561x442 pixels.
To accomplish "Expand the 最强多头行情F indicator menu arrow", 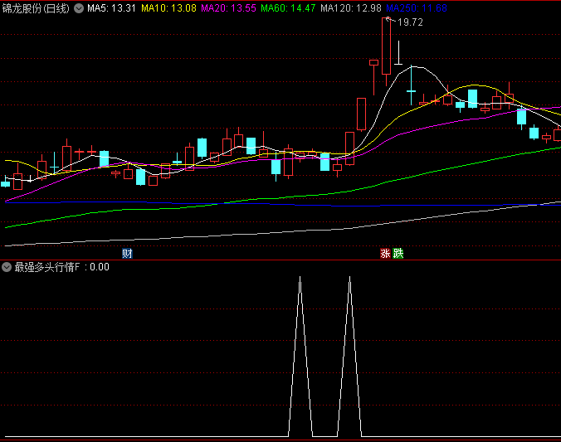I will click(7, 267).
